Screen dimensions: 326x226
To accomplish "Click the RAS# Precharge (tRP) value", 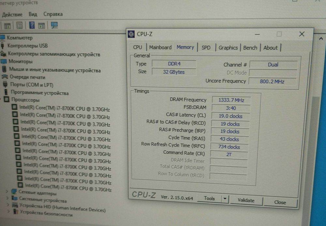I will (230, 131).
